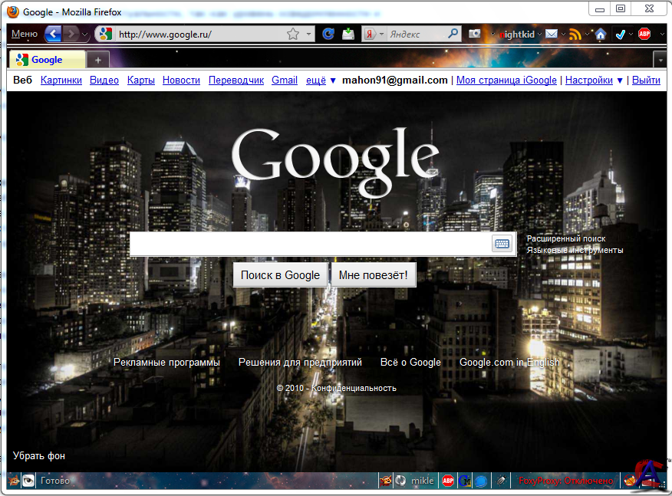
Task: Click into the Google search input field
Action: (311, 244)
